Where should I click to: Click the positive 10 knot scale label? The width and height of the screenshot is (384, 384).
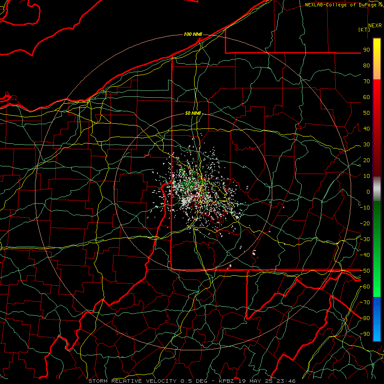click(x=367, y=176)
